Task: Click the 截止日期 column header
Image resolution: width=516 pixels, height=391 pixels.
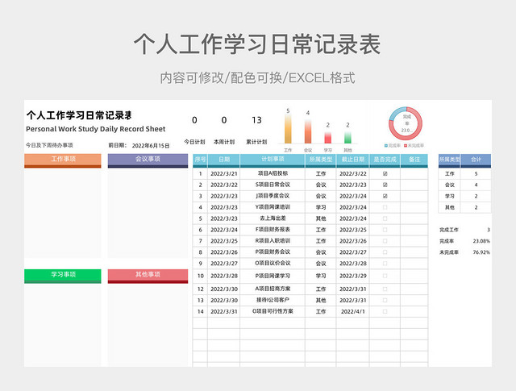Action: (x=353, y=160)
